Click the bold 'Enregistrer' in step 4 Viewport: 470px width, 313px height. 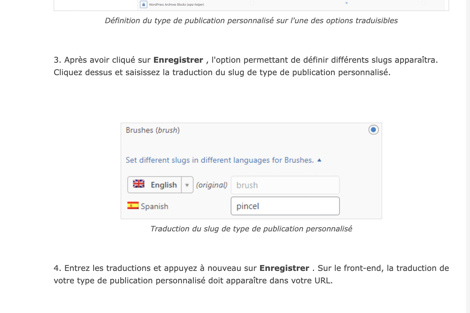[284, 268]
